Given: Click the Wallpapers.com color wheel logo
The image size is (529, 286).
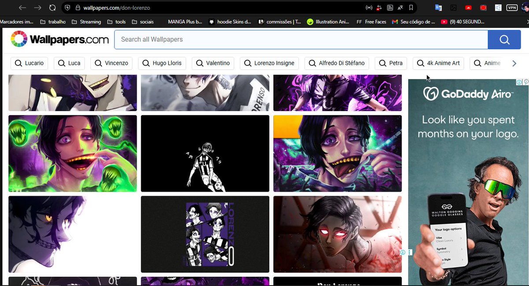Looking at the screenshot, I should pyautogui.click(x=19, y=39).
